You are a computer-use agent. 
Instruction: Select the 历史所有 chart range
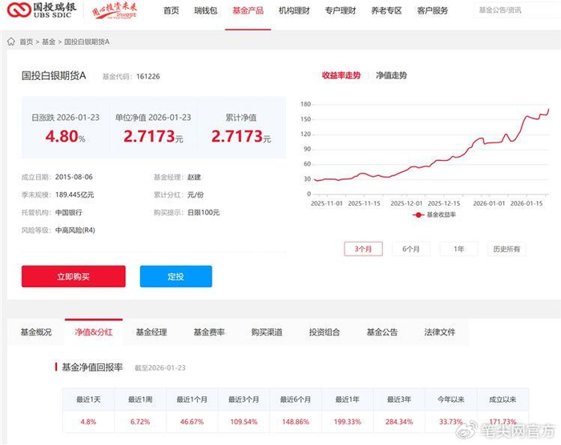pyautogui.click(x=507, y=249)
